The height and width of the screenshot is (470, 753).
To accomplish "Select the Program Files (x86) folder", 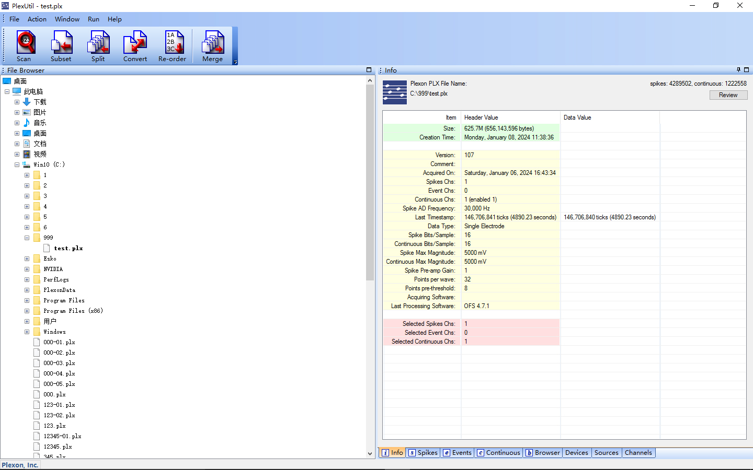I will (x=73, y=311).
